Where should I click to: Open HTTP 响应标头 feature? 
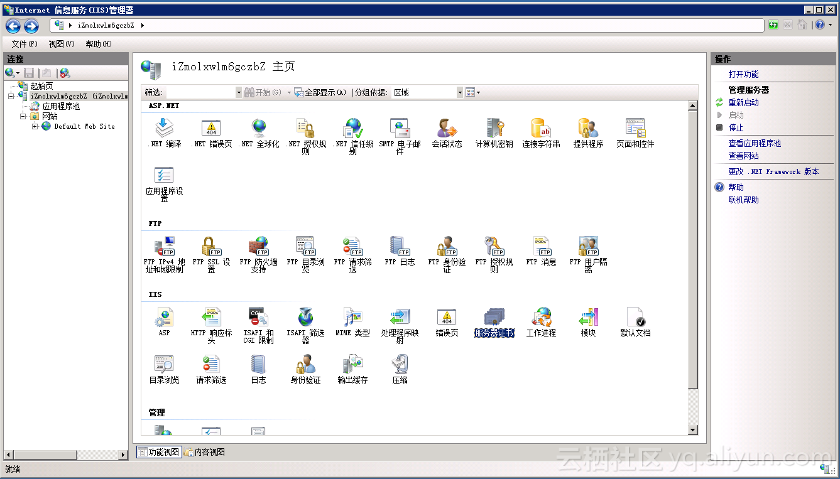(x=211, y=325)
